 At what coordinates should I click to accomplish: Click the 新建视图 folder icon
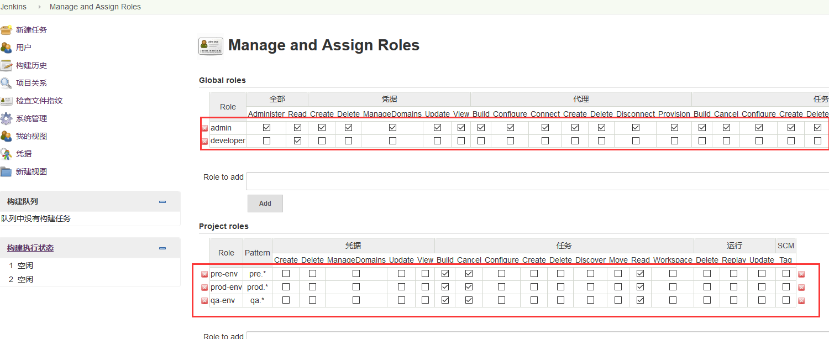pos(6,171)
